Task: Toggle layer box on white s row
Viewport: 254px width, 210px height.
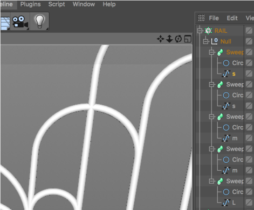Action: click(x=249, y=106)
